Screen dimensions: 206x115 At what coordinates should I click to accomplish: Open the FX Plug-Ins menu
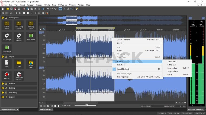point(63,5)
